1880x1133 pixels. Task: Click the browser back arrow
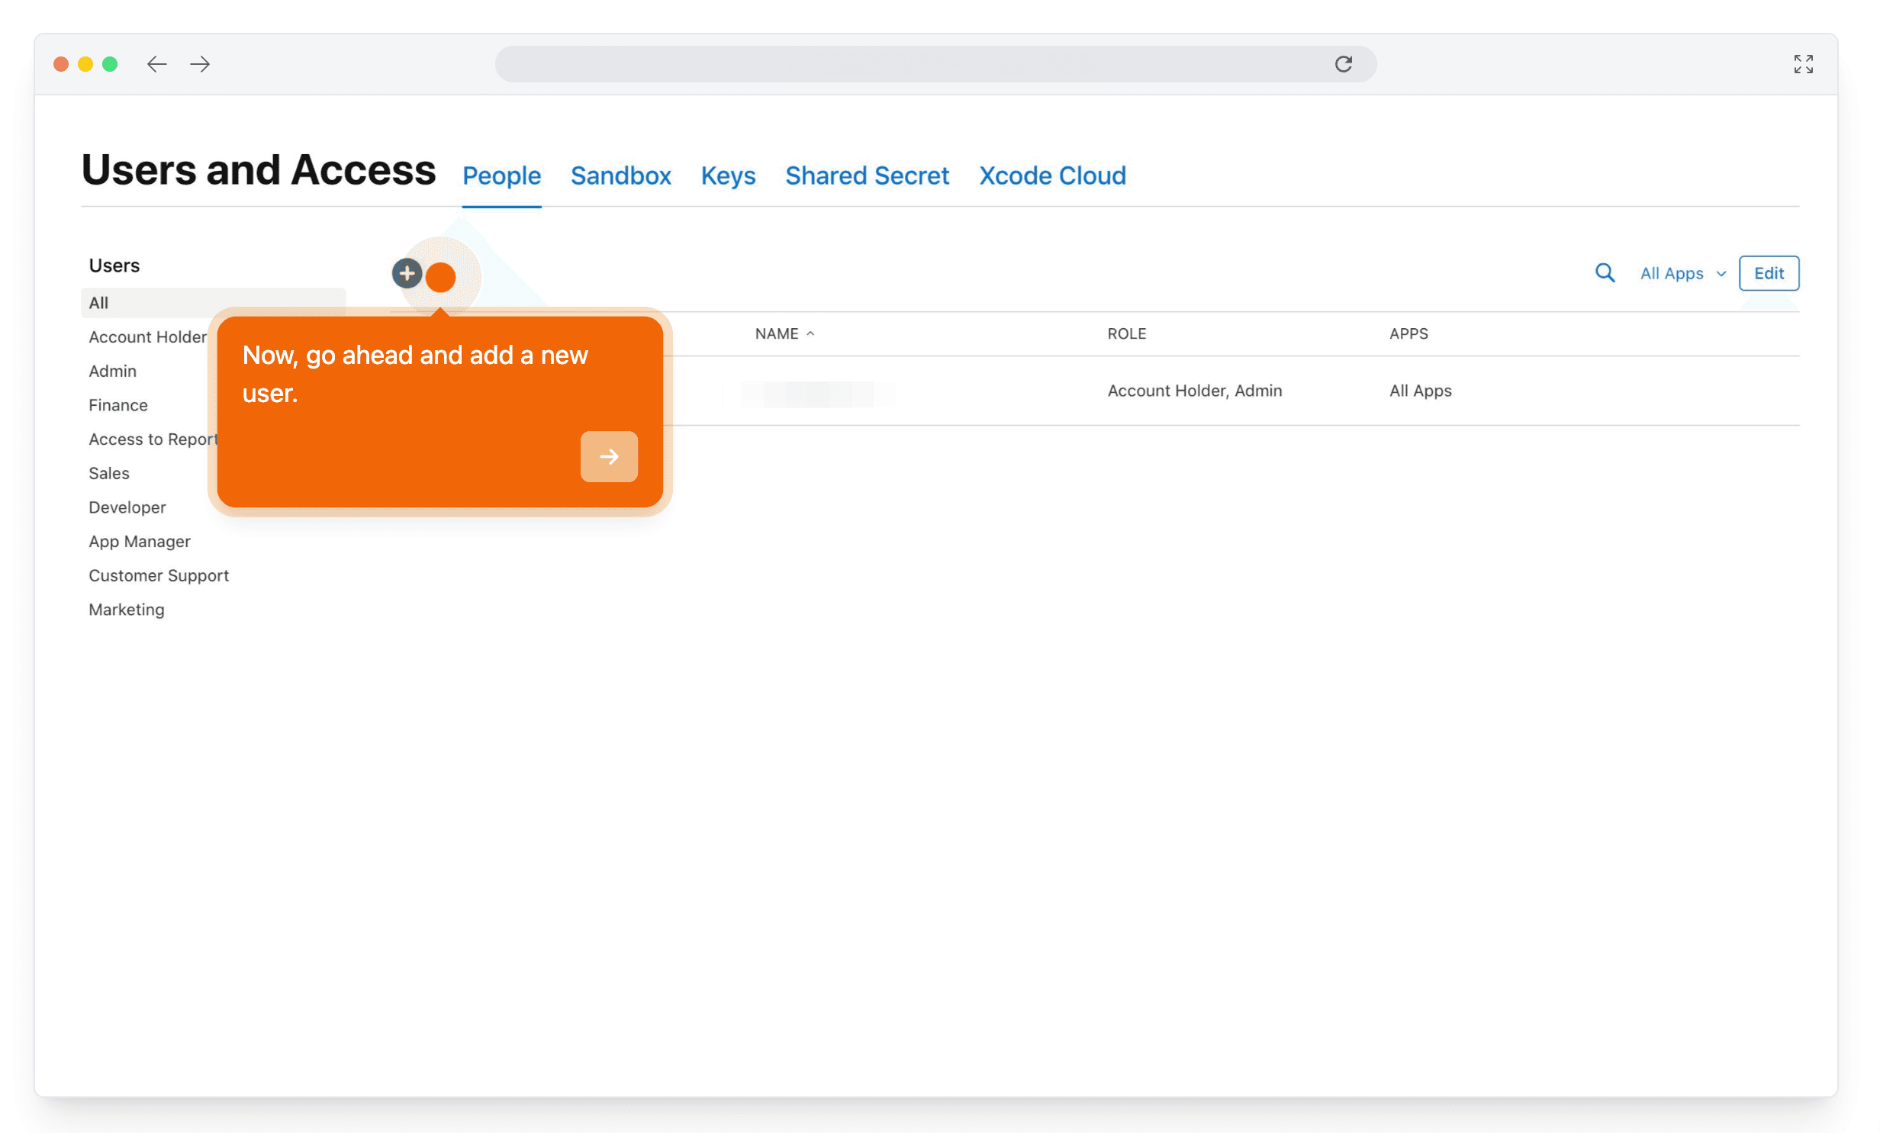pyautogui.click(x=156, y=64)
